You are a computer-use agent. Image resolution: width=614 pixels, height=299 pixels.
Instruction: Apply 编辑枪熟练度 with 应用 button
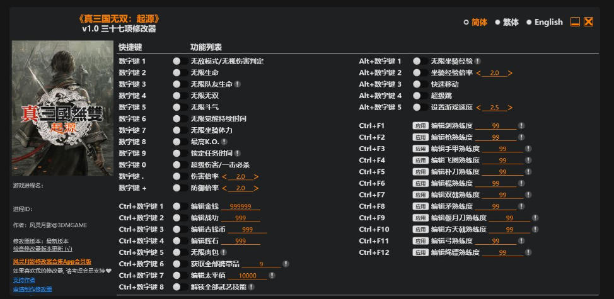420,137
